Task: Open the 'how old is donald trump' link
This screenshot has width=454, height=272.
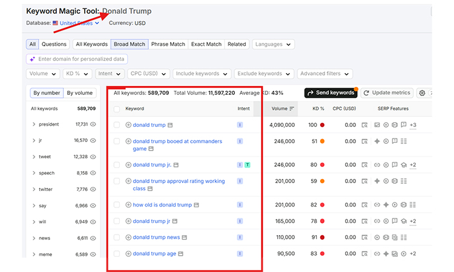Action: [162, 205]
